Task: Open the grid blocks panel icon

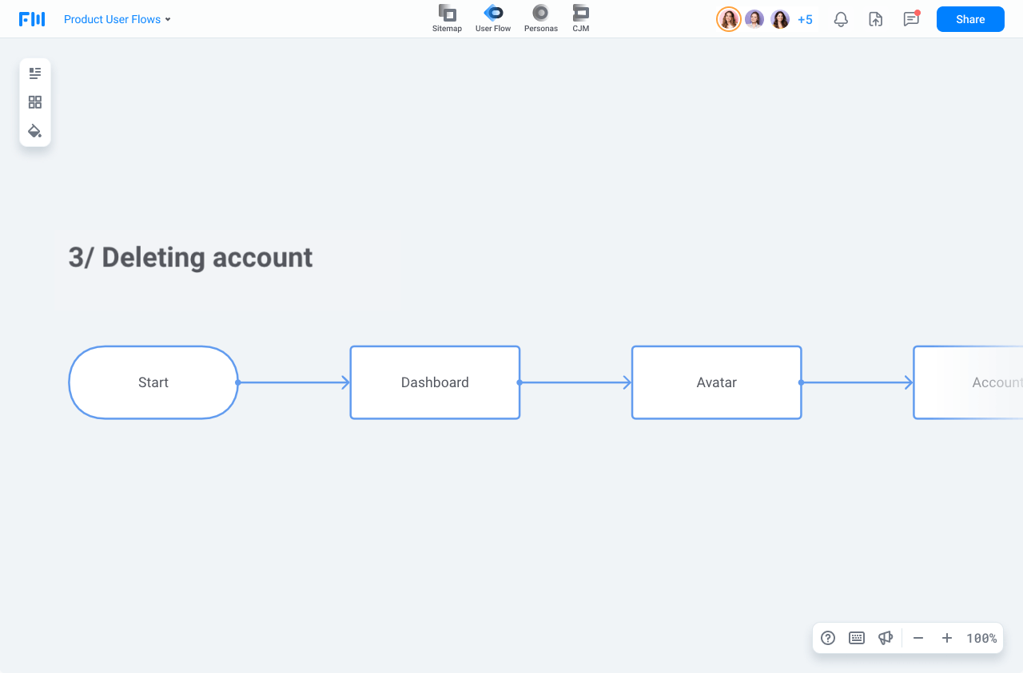Action: click(x=35, y=102)
